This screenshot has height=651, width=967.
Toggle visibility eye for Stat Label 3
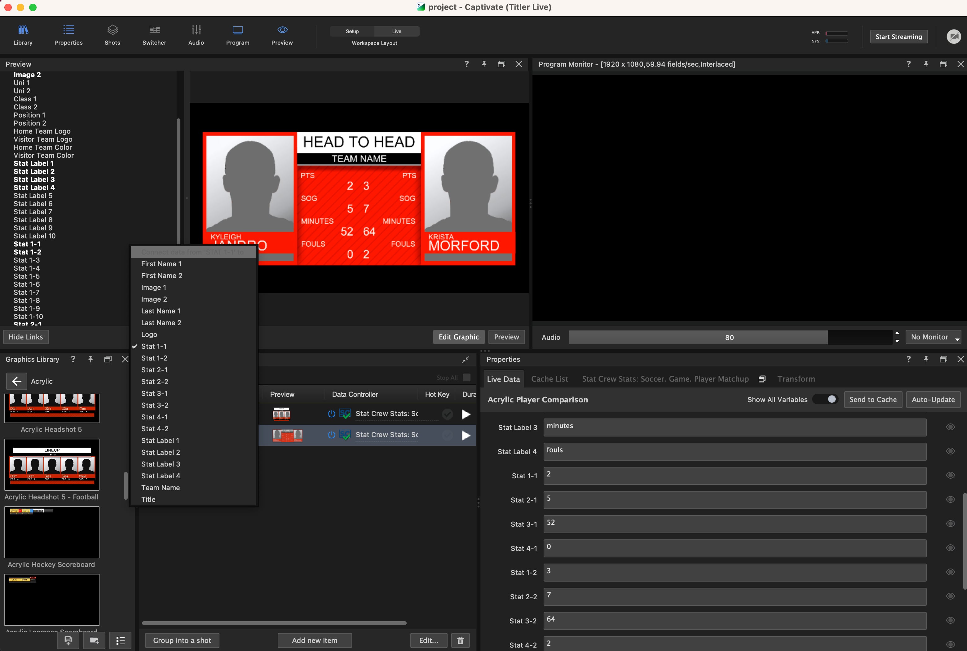[950, 427]
